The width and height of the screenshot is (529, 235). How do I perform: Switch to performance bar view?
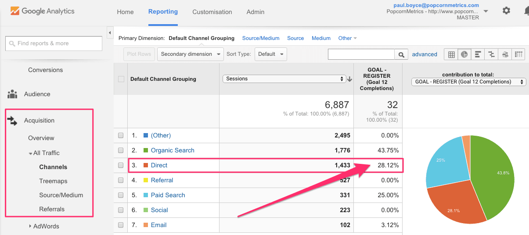tap(478, 54)
